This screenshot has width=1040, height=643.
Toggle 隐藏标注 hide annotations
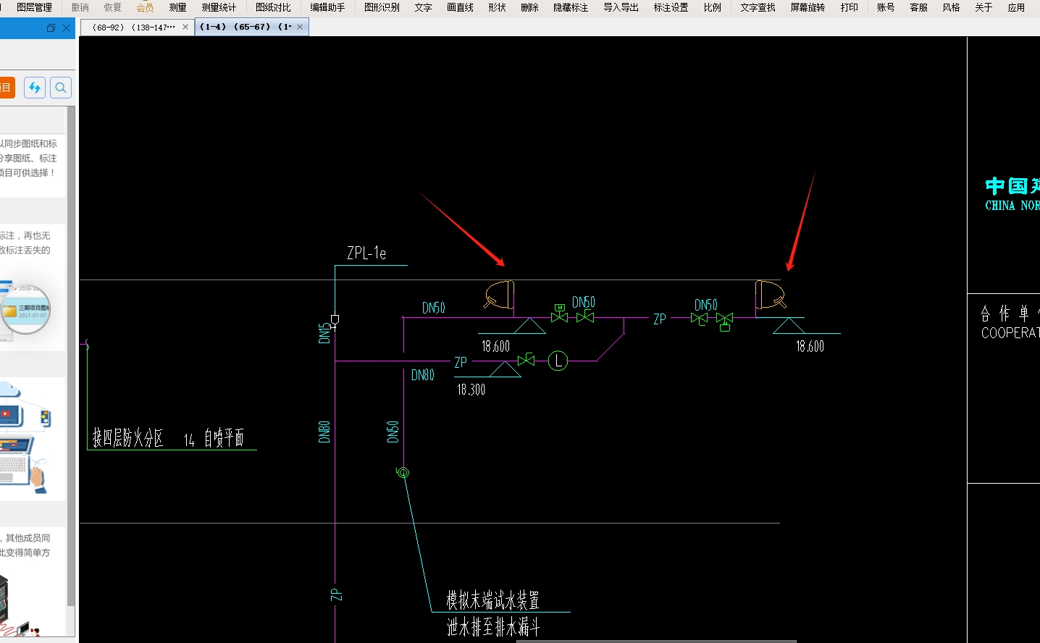571,7
